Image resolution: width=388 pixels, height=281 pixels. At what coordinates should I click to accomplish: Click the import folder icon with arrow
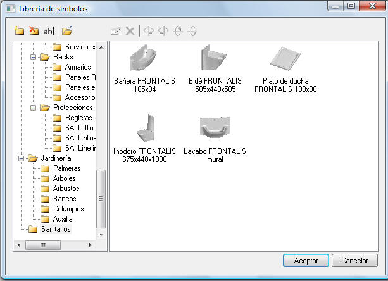67,30
